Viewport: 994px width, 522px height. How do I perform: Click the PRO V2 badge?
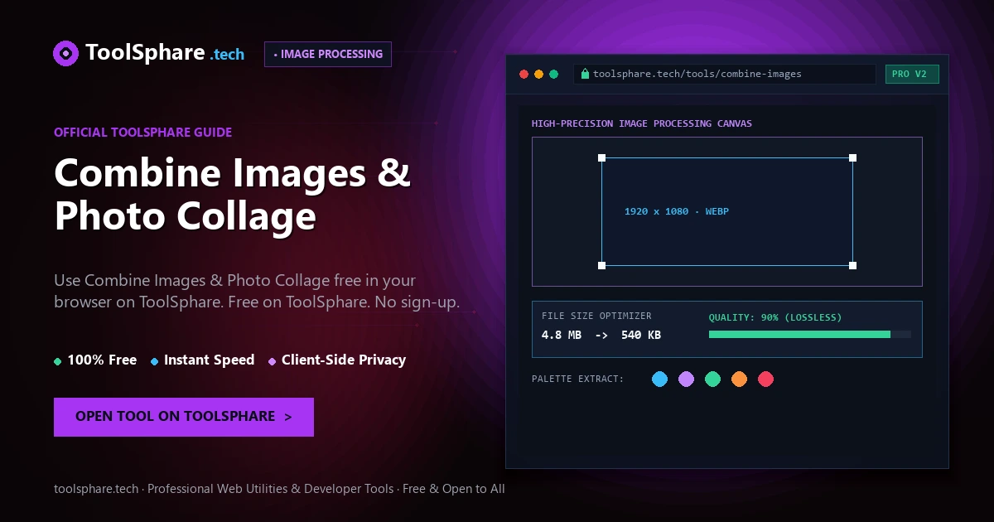tap(912, 74)
